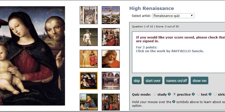
Task: Click the help icon next to practice
Action: 193,94
